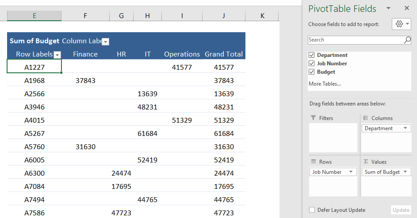Click the Values sigma icon
This screenshot has width=417, height=218.
click(366, 162)
